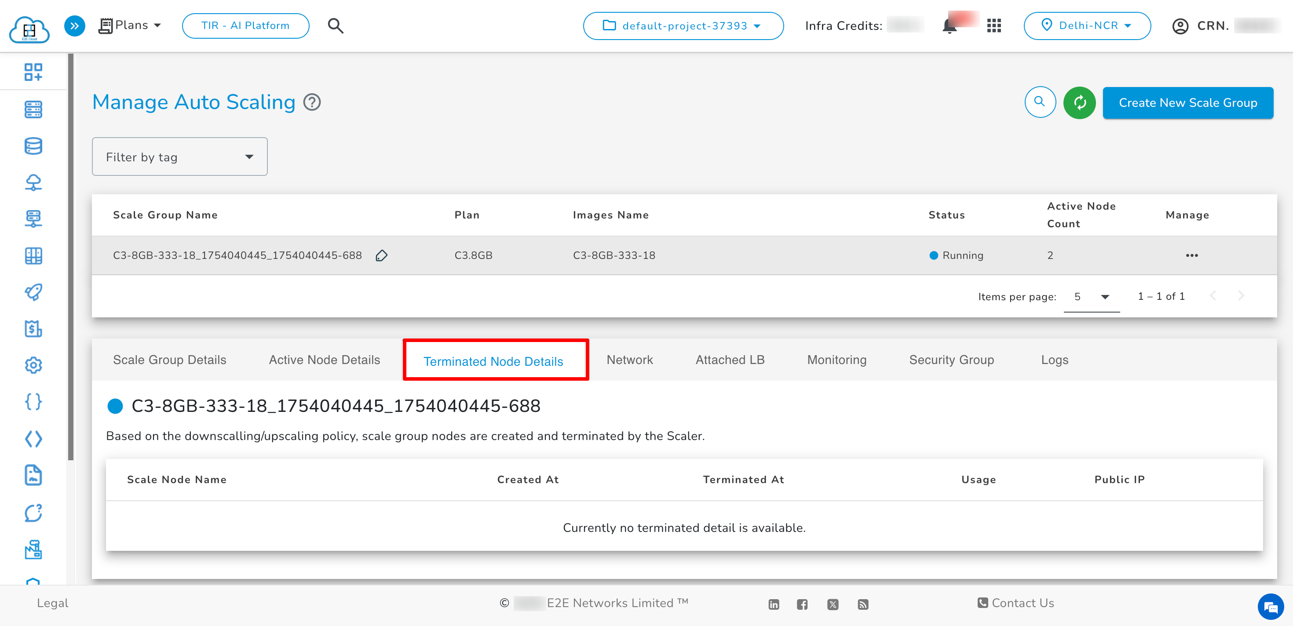Open the Delhi-NCR region dropdown
The width and height of the screenshot is (1293, 626).
[1087, 26]
